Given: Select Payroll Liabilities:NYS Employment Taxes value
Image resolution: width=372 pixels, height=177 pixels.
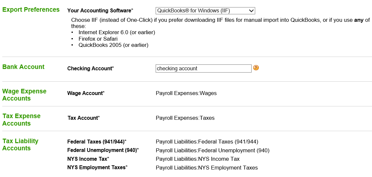Looking at the screenshot, I should point(207,168).
